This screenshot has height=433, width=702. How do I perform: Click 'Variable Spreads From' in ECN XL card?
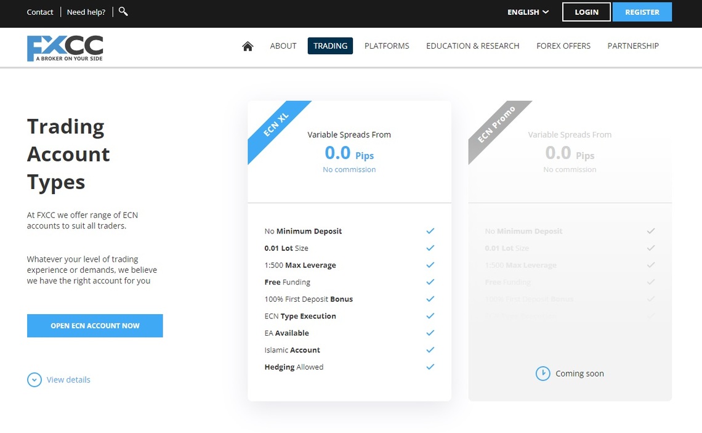(349, 135)
